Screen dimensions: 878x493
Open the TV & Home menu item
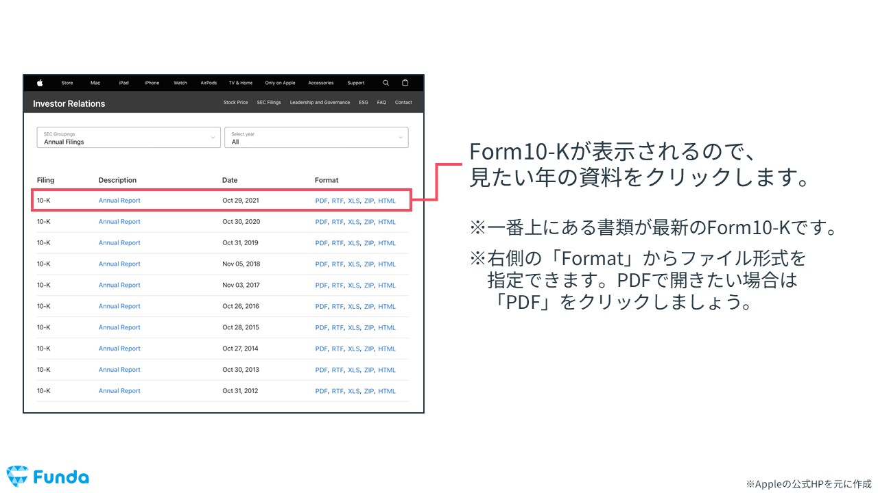click(x=241, y=83)
